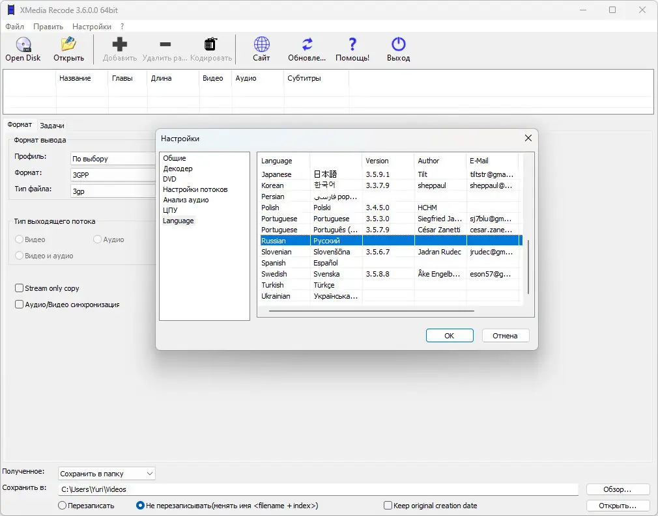The image size is (658, 516).
Task: Select Настройки потоков settings category
Action: tap(195, 189)
